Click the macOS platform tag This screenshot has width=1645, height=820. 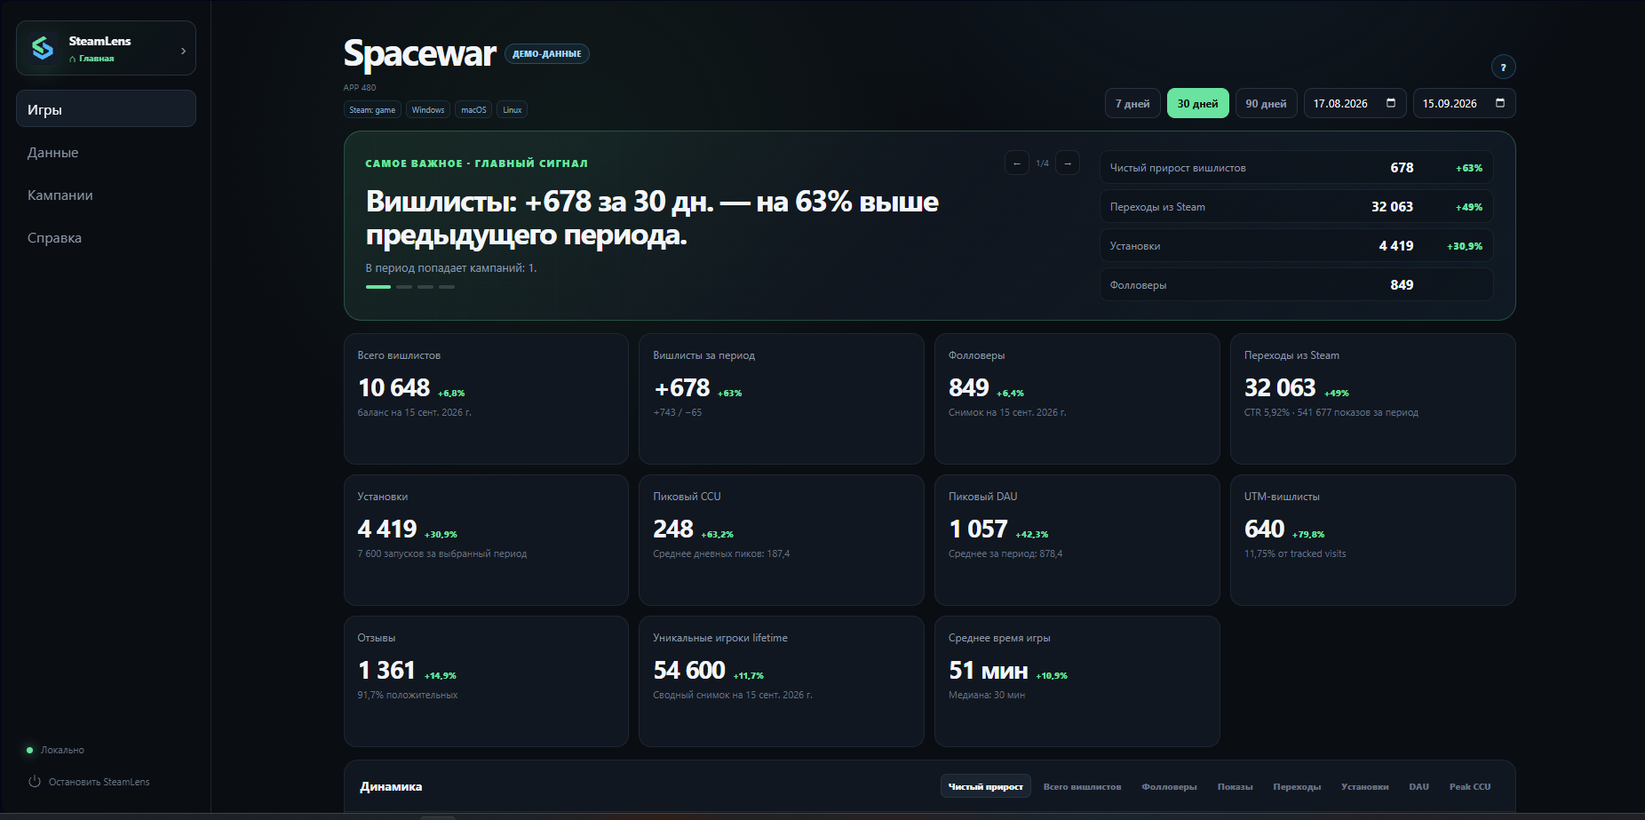pos(473,110)
